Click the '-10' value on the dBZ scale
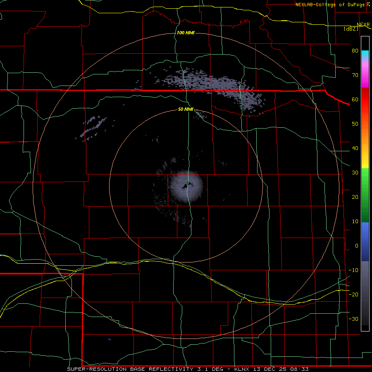Image resolution: width=372 pixels, height=372 pixels. [x=353, y=270]
